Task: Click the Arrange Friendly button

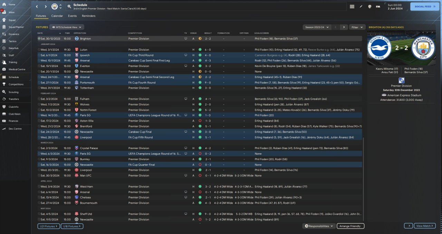Action: coord(350,226)
